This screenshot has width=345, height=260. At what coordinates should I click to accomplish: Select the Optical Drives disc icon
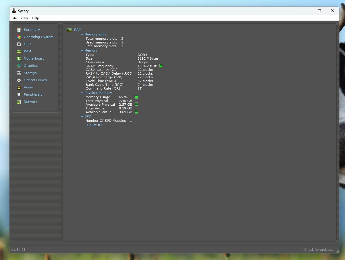click(x=19, y=80)
